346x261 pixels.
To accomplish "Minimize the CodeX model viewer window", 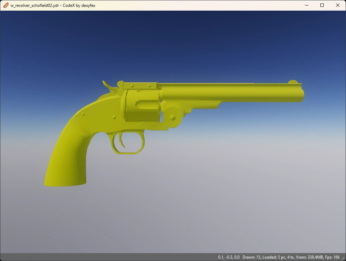I will 307,5.
